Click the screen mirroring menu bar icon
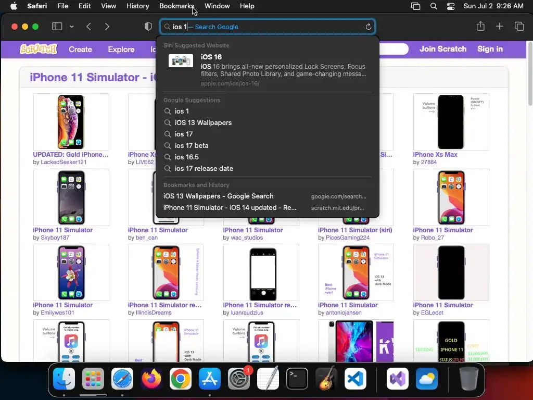The height and width of the screenshot is (400, 533). [x=415, y=6]
